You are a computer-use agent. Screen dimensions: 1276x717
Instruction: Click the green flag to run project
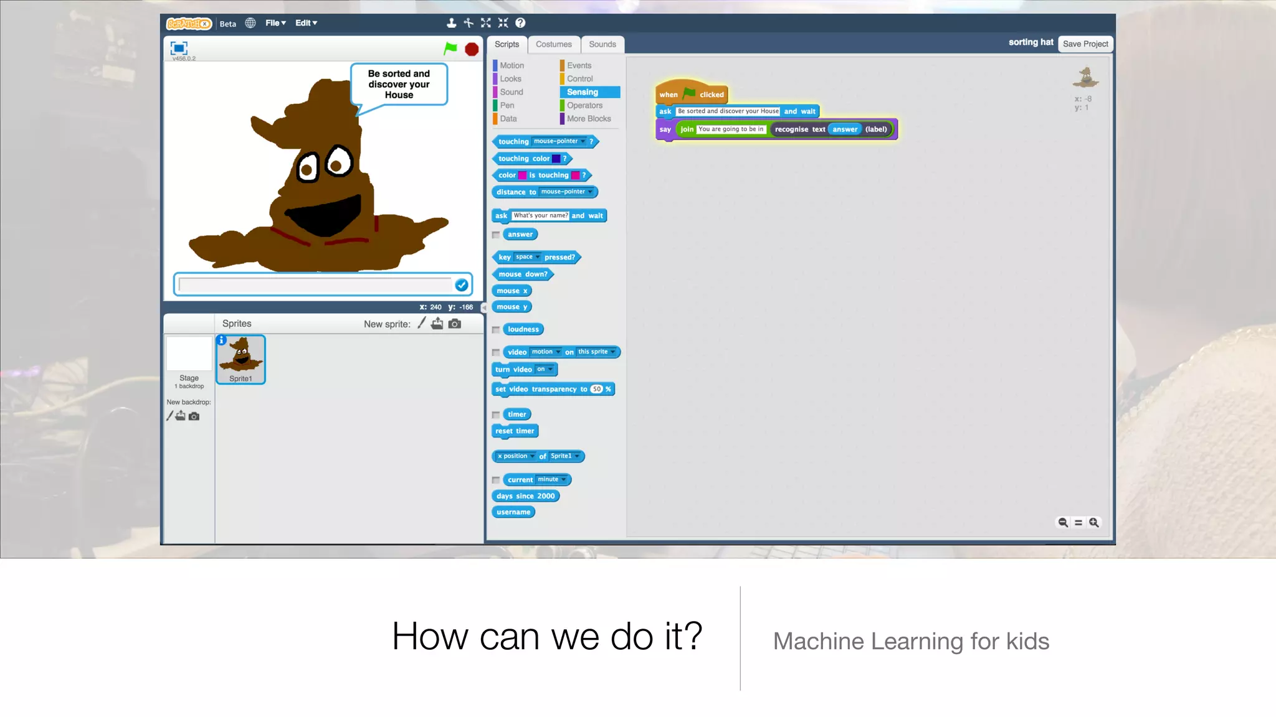450,49
